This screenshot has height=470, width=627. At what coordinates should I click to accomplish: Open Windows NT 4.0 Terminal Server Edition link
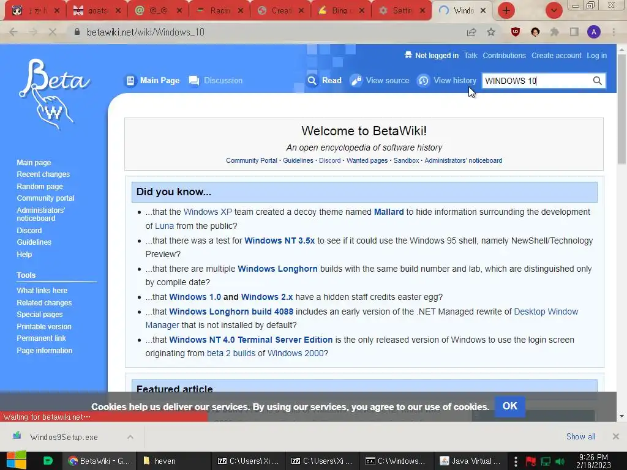[250, 340]
